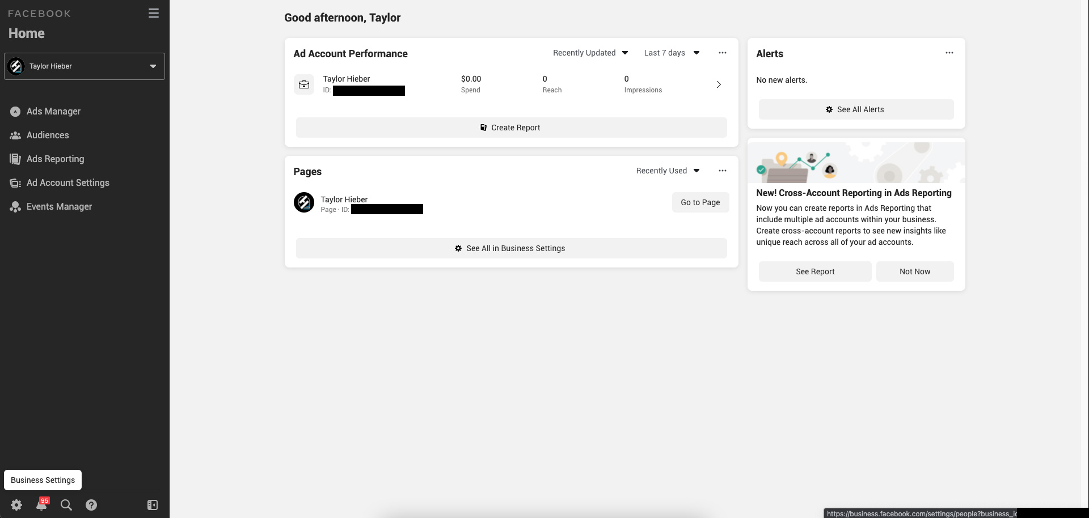Image resolution: width=1089 pixels, height=518 pixels.
Task: Expand the Recently Used pages dropdown
Action: click(x=668, y=171)
